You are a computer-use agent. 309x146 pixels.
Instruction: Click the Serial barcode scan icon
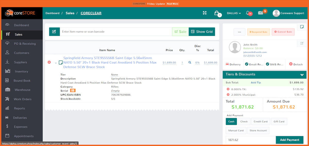point(73,91)
